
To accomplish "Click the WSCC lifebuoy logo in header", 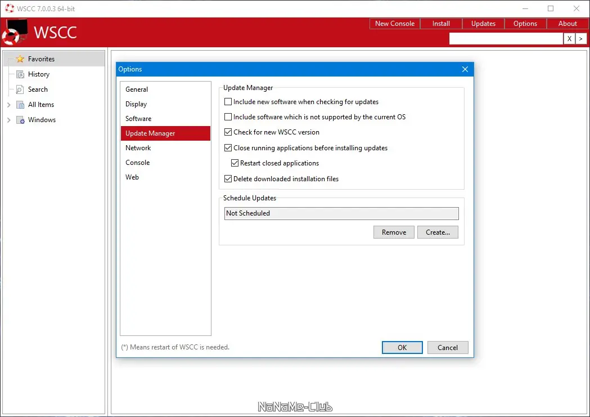I will (15, 33).
